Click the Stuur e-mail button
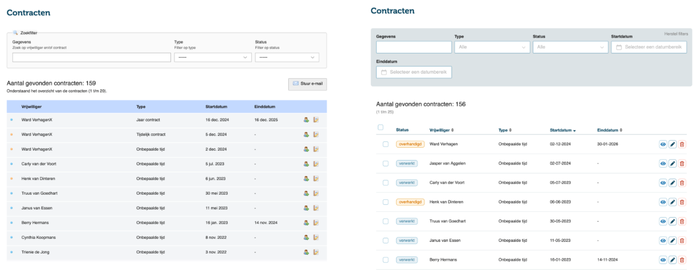 point(308,84)
